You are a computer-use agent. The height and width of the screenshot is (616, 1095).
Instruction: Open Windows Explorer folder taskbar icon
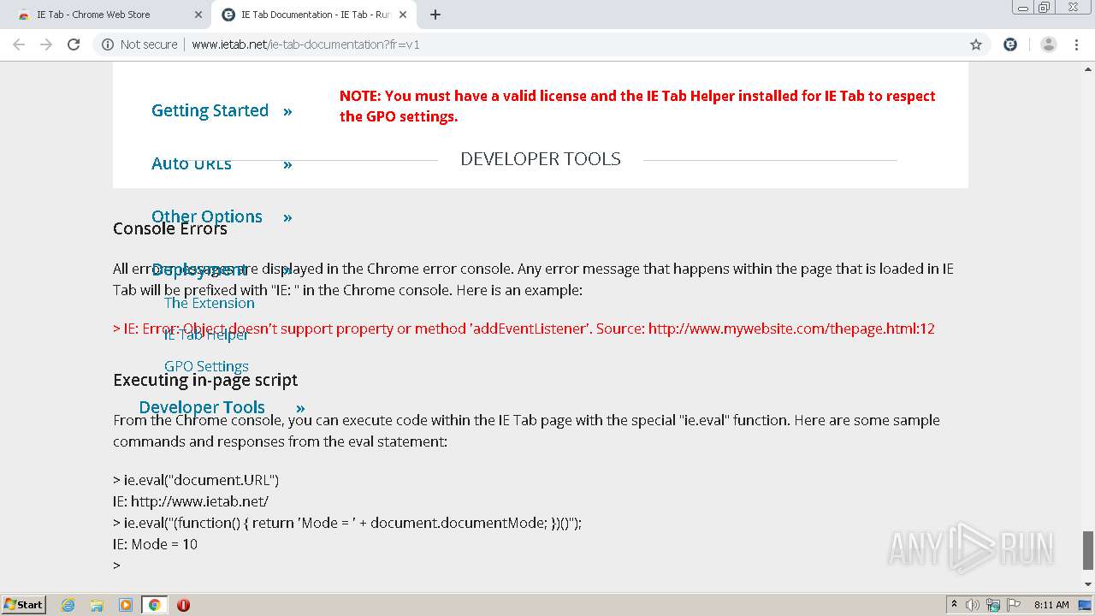97,605
